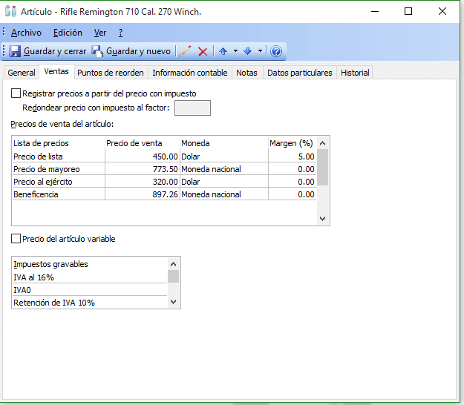Open the Información contable tab
Screen dimensions: 464x405
pos(190,73)
